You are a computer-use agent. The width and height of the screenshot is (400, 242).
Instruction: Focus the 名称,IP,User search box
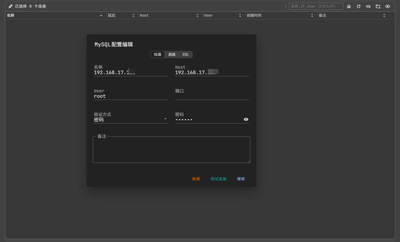point(316,6)
